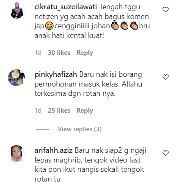
Task: Select the comment text 'lepas maghrib, tengok video'
Action: pos(81,160)
